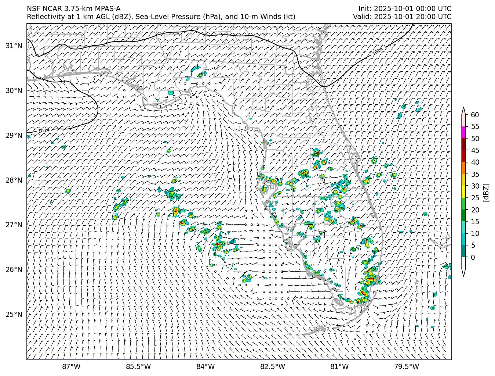Viewport: 495px width, 376px height.
Task: Click the dark green 15–20 dBZ colorbar segment
Action: coord(463,215)
